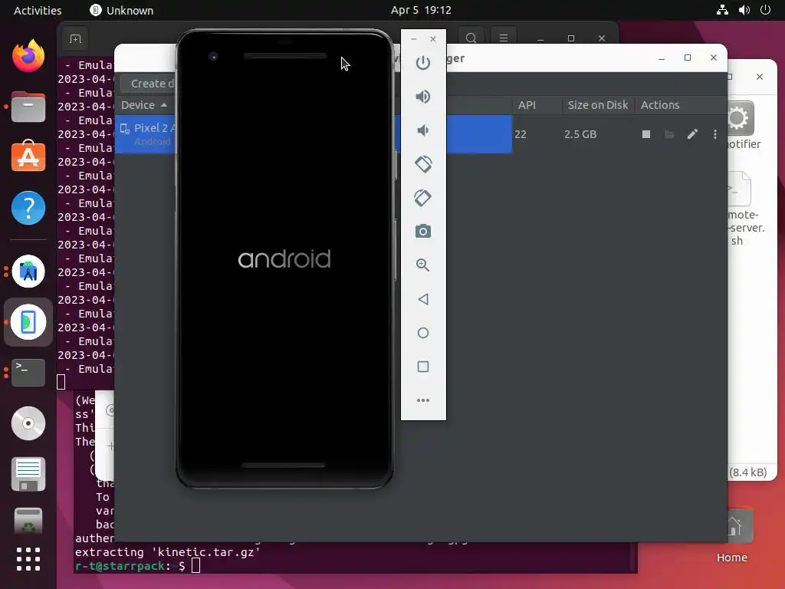Open disc media icon in dock

(28, 423)
